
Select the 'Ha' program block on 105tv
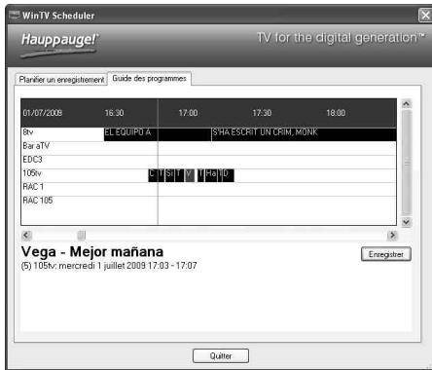[x=211, y=175]
